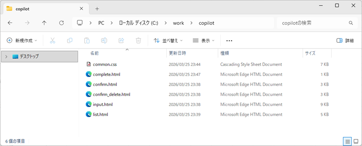
Task: Select the list.html file name
Action: coord(100,114)
